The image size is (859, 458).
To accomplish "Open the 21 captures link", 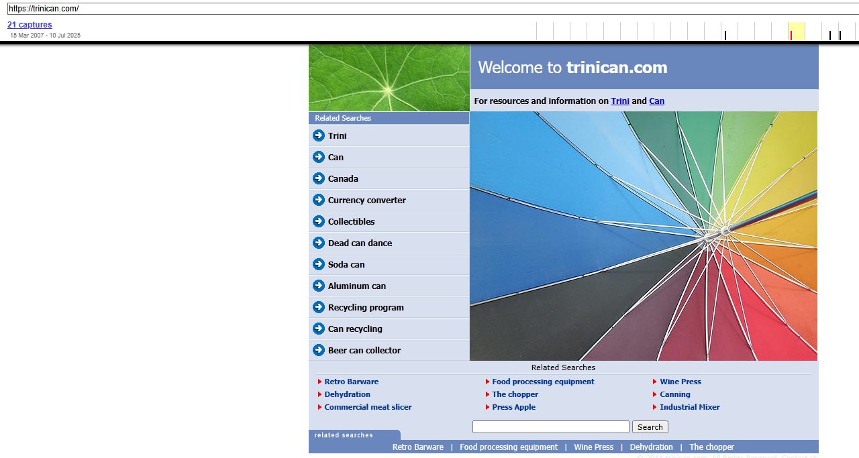I will pyautogui.click(x=30, y=25).
